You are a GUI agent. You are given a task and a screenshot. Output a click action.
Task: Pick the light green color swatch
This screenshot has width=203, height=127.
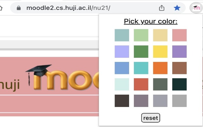click(x=141, y=35)
